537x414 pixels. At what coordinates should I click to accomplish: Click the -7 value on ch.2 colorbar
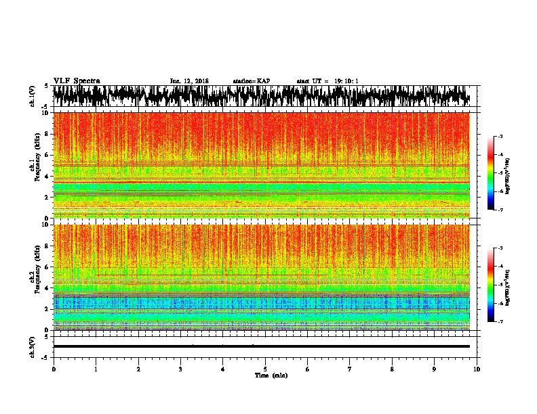(x=500, y=321)
